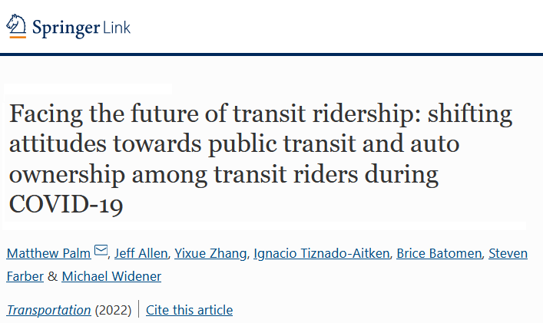The width and height of the screenshot is (543, 323).
Task: Click the ampersand between Farber and Michael Widener
Action: 53,276
